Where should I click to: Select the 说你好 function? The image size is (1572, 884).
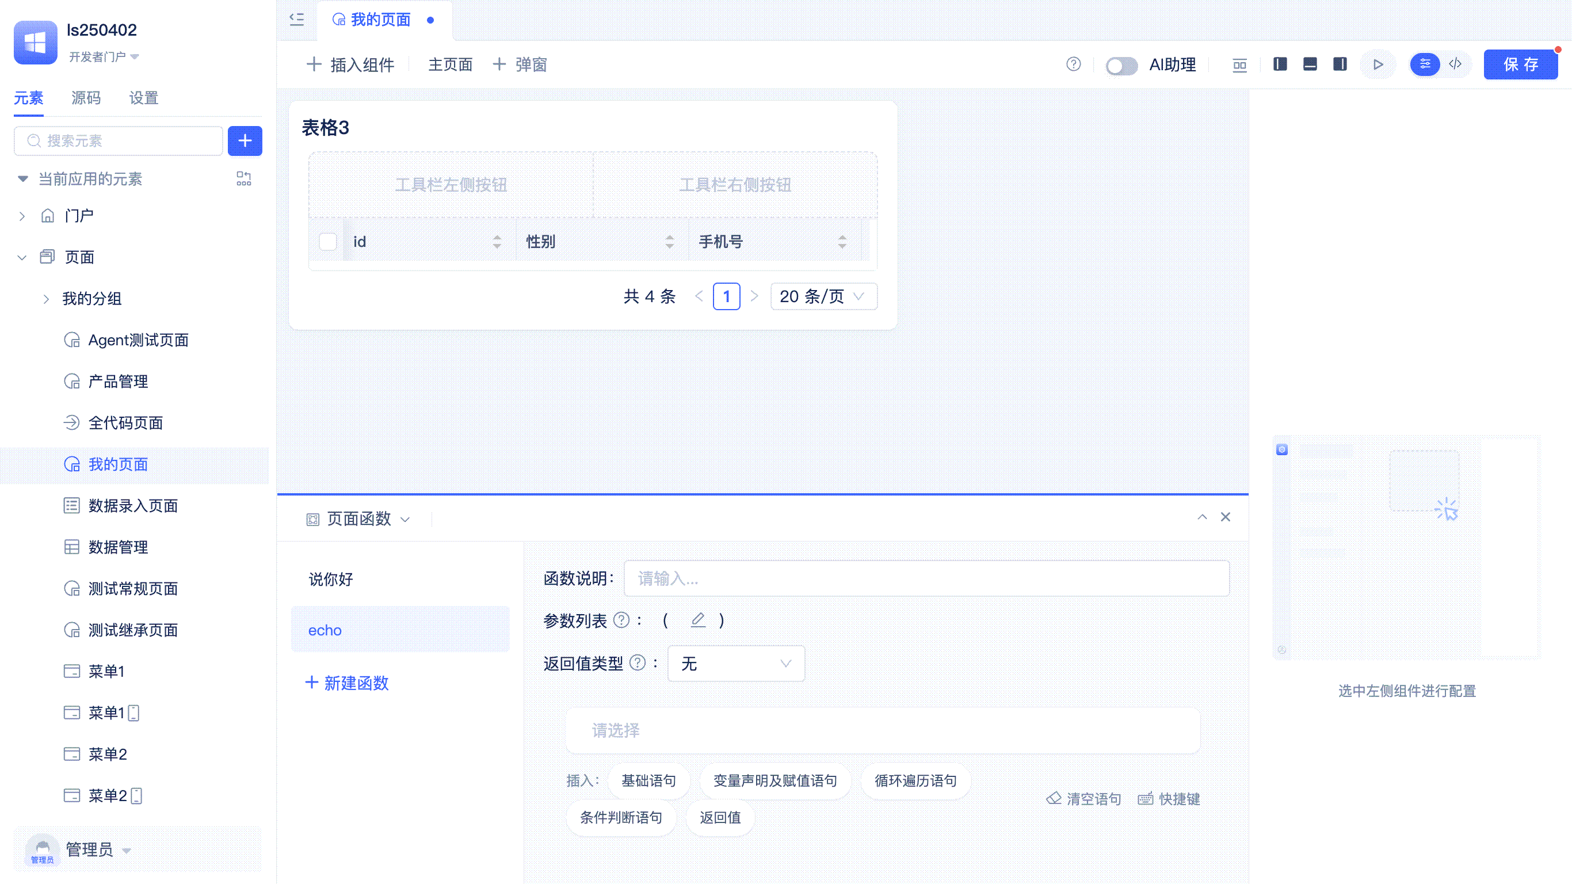(400, 579)
